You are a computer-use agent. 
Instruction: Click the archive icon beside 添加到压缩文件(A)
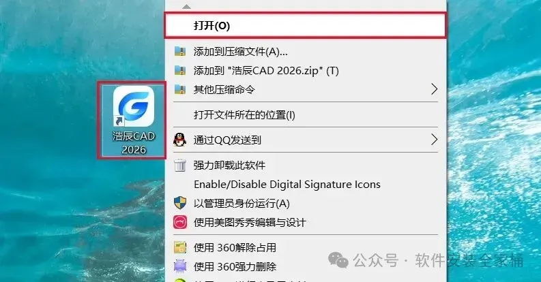click(x=179, y=52)
